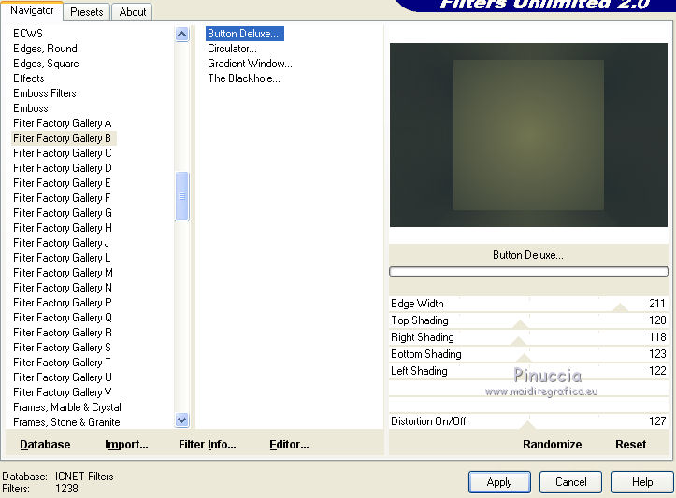Select Filter Factory Gallery F
This screenshot has width=676, height=498.
tap(62, 198)
